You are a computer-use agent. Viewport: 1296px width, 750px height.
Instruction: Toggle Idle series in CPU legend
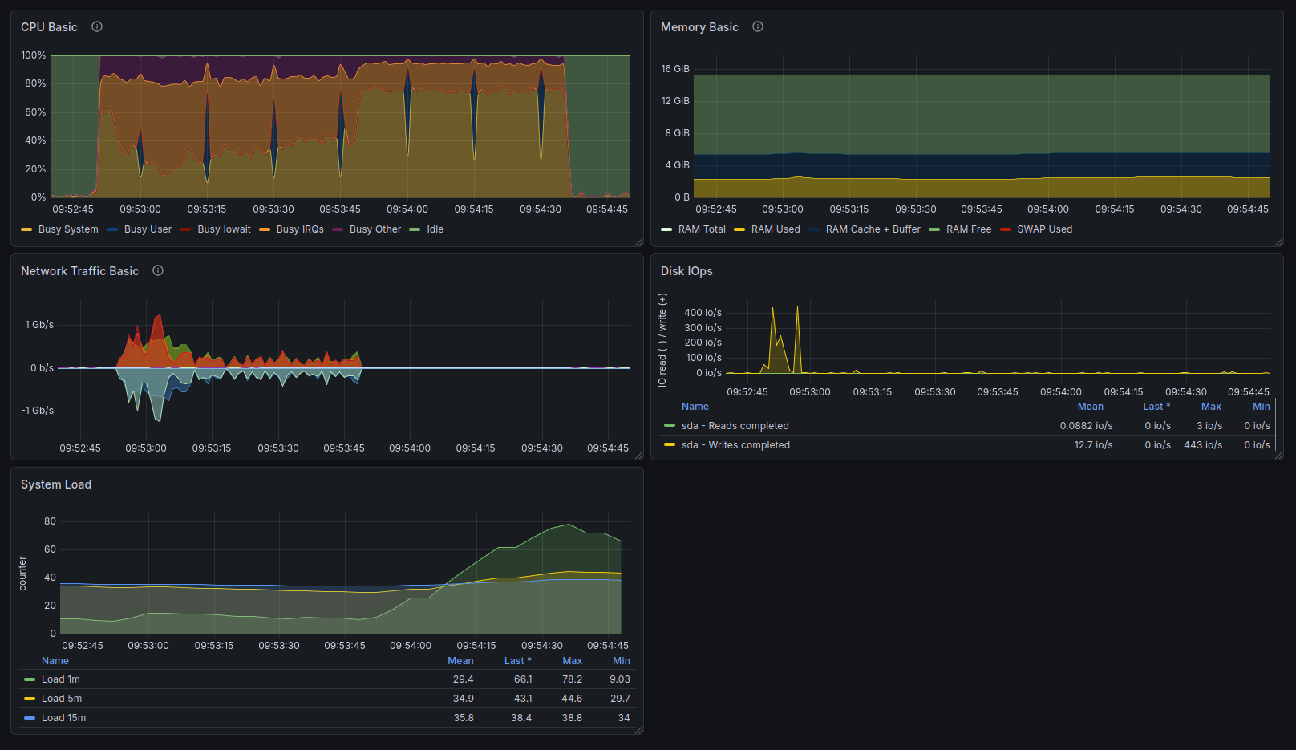tap(435, 229)
